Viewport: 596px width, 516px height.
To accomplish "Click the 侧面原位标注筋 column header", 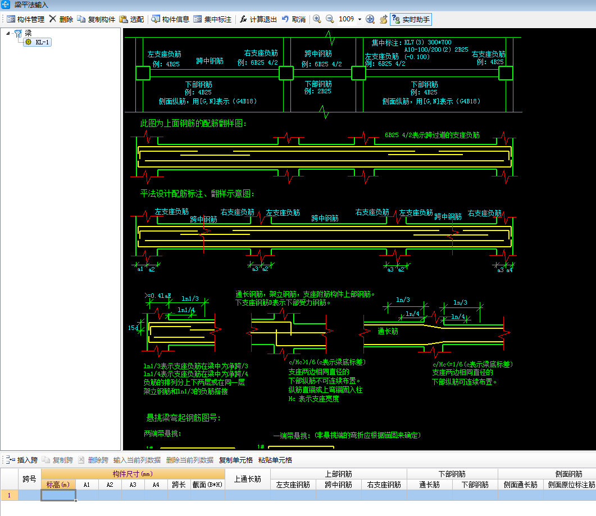I will pyautogui.click(x=570, y=485).
